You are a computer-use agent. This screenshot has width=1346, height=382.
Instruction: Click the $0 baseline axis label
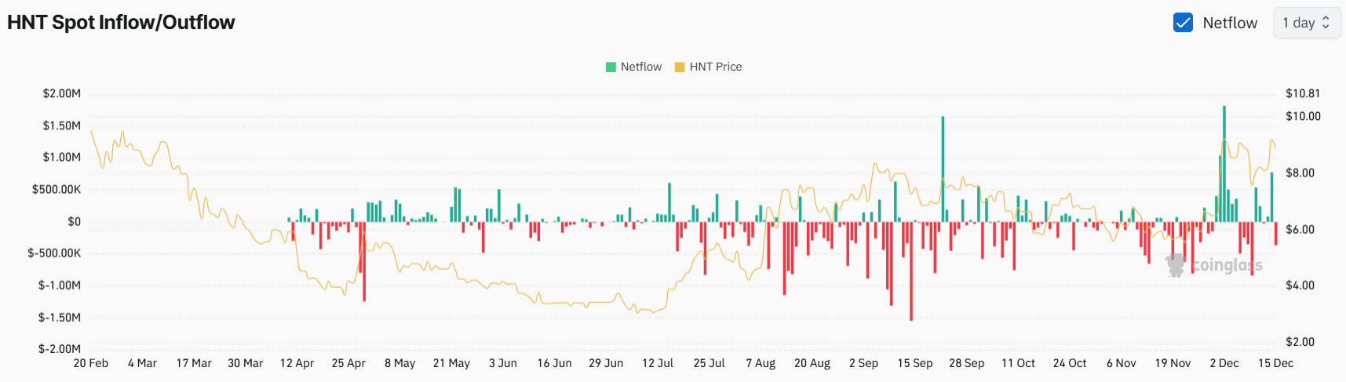click(x=74, y=222)
